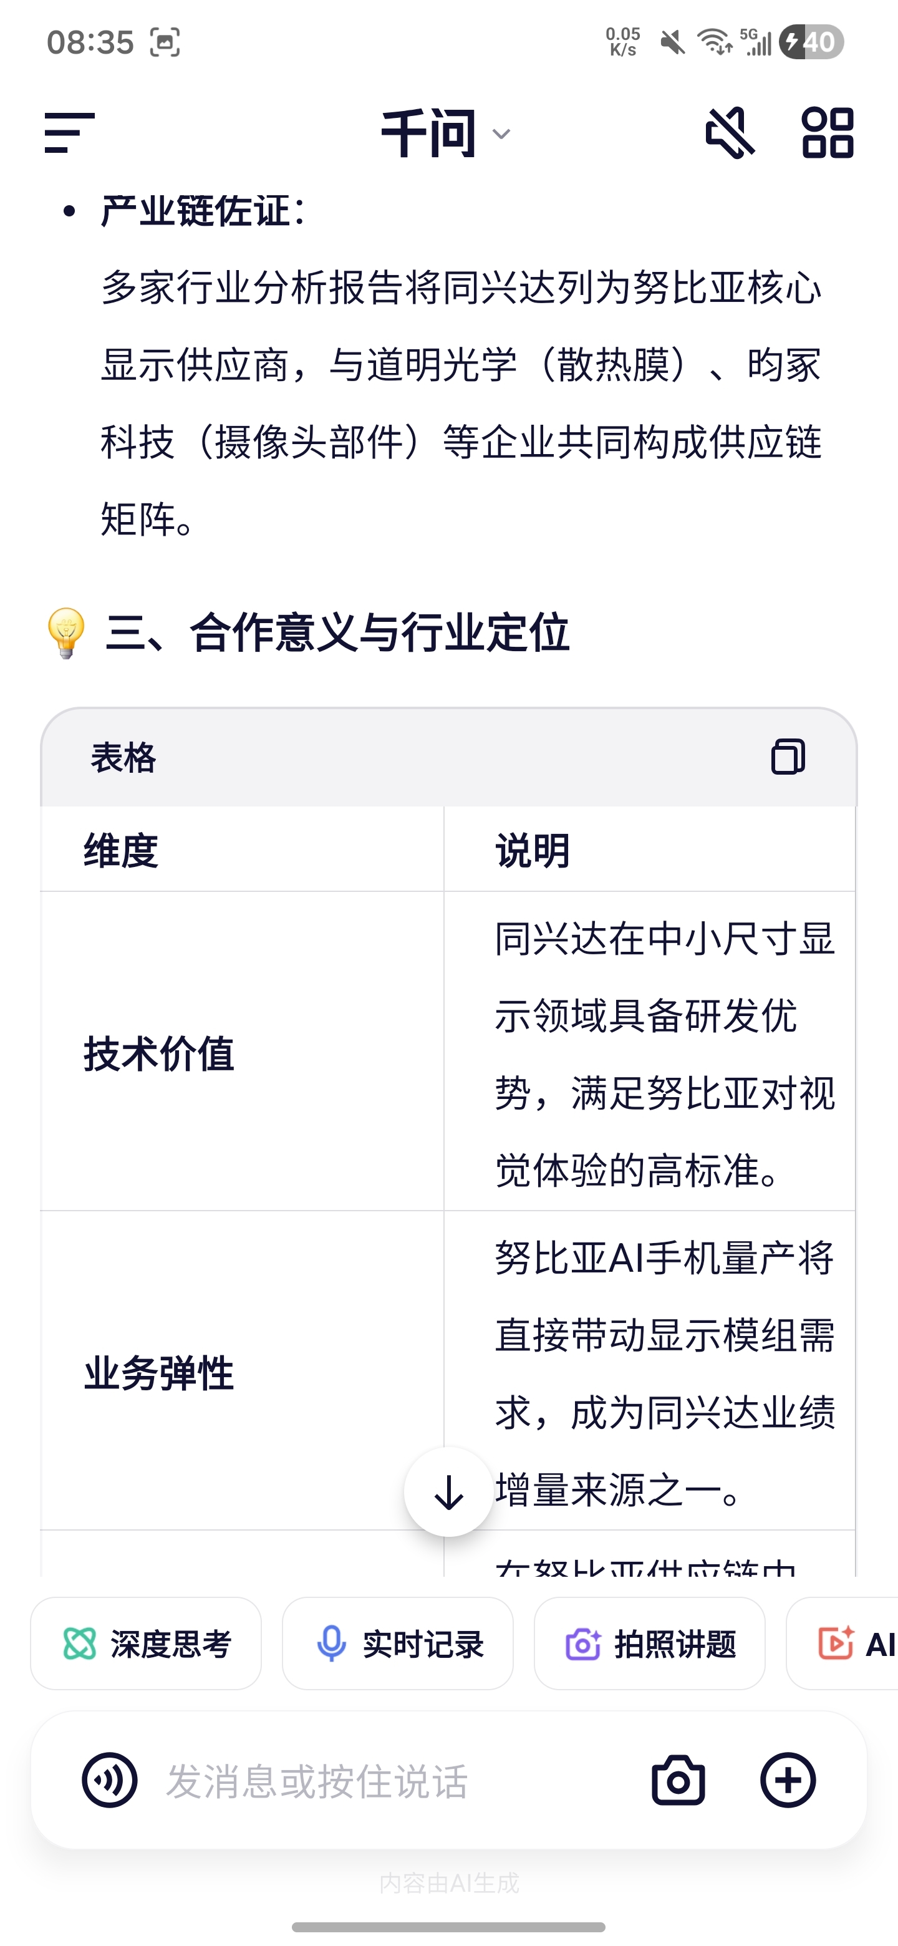Tap the 表格 table header label
The image size is (898, 1946).
[x=123, y=757]
